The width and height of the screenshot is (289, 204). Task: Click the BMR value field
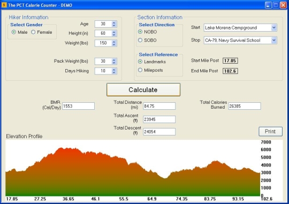click(x=78, y=106)
